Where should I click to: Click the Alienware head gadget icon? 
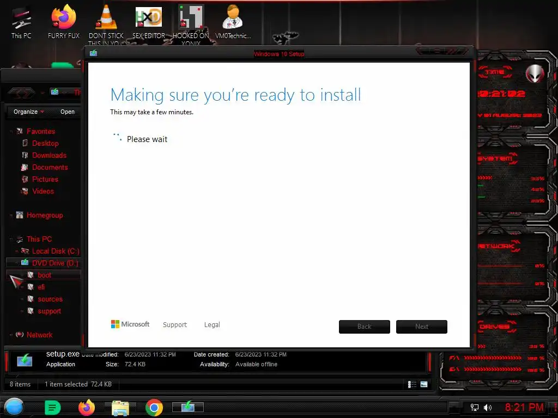[535, 73]
